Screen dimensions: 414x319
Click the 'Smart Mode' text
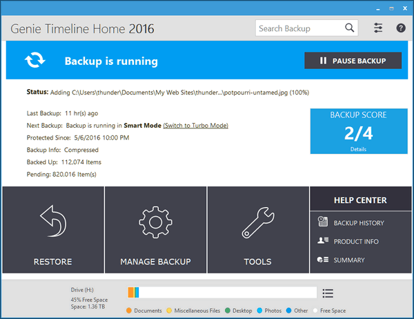[x=143, y=125]
